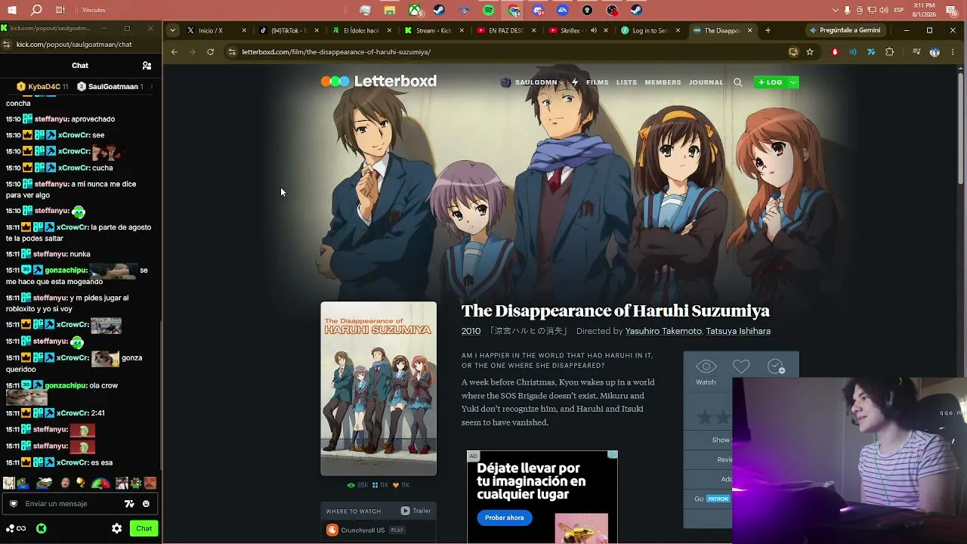
Task: Click the ESP language indicator in system tray
Action: tap(898, 10)
